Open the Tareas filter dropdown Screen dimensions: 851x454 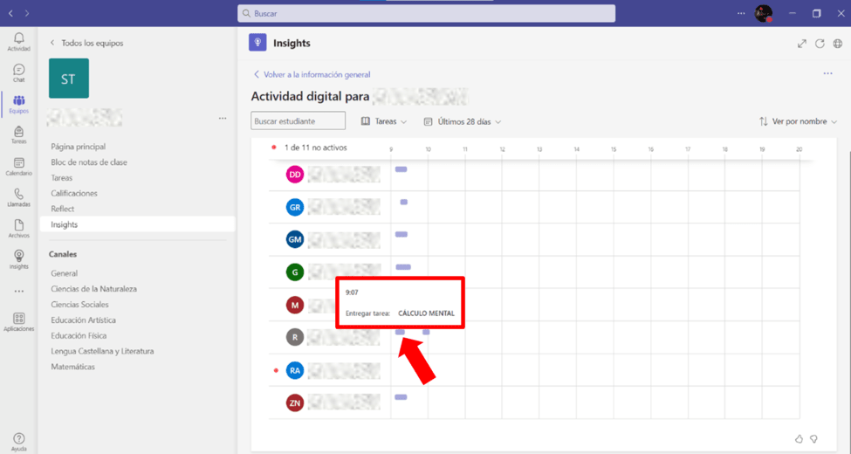point(384,121)
